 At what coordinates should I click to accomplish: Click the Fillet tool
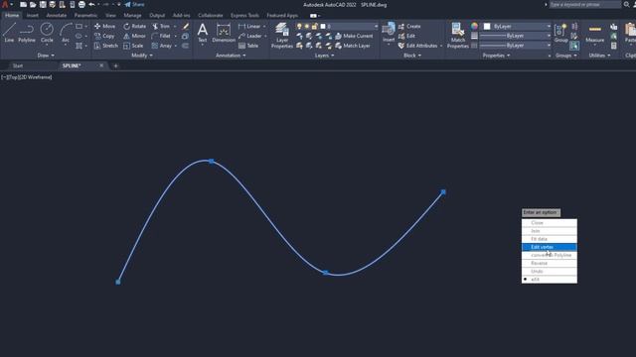161,36
